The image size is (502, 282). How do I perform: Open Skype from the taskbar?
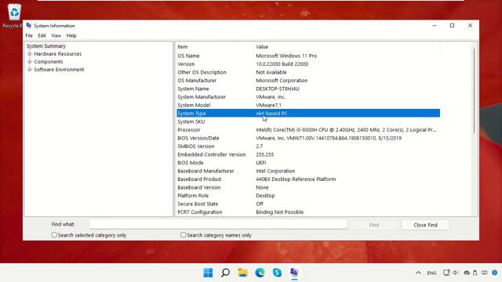(277, 273)
